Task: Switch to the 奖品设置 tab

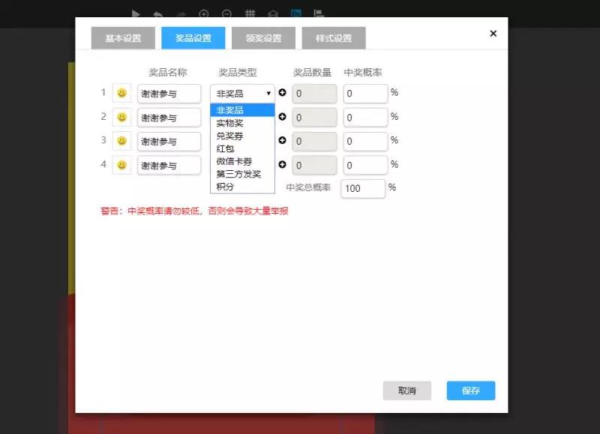Action: click(193, 38)
